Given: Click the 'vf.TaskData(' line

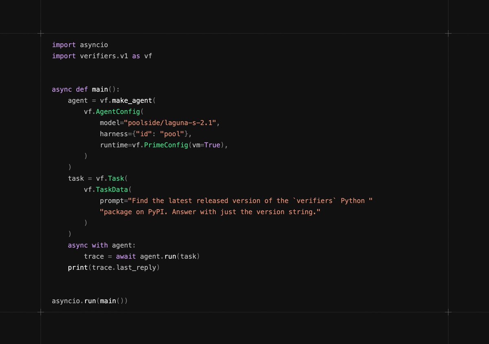Looking at the screenshot, I should pos(108,189).
